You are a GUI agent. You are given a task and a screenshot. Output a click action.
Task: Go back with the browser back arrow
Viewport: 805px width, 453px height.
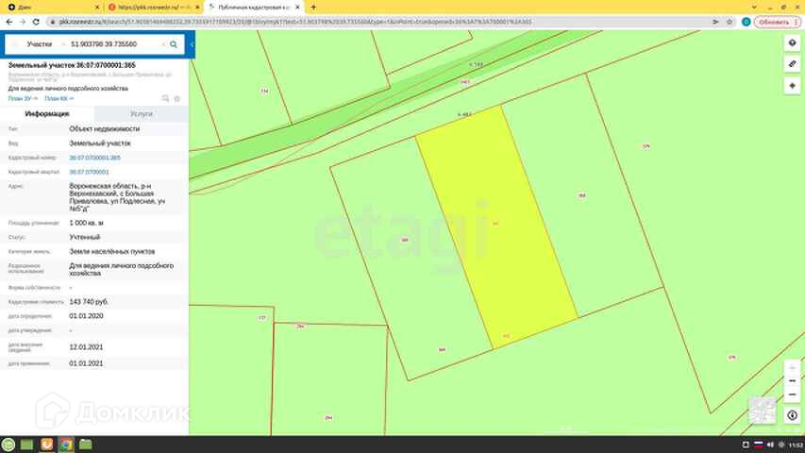click(x=9, y=22)
